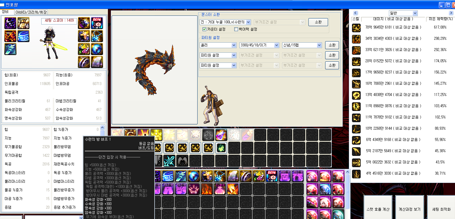This screenshot has height=219, width=455.
Task: Select the red lava pants equipment slot
Action: coord(10,36)
